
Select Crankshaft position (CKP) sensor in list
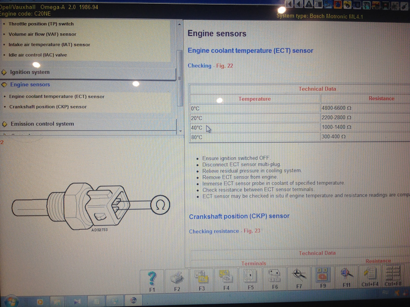48,107
